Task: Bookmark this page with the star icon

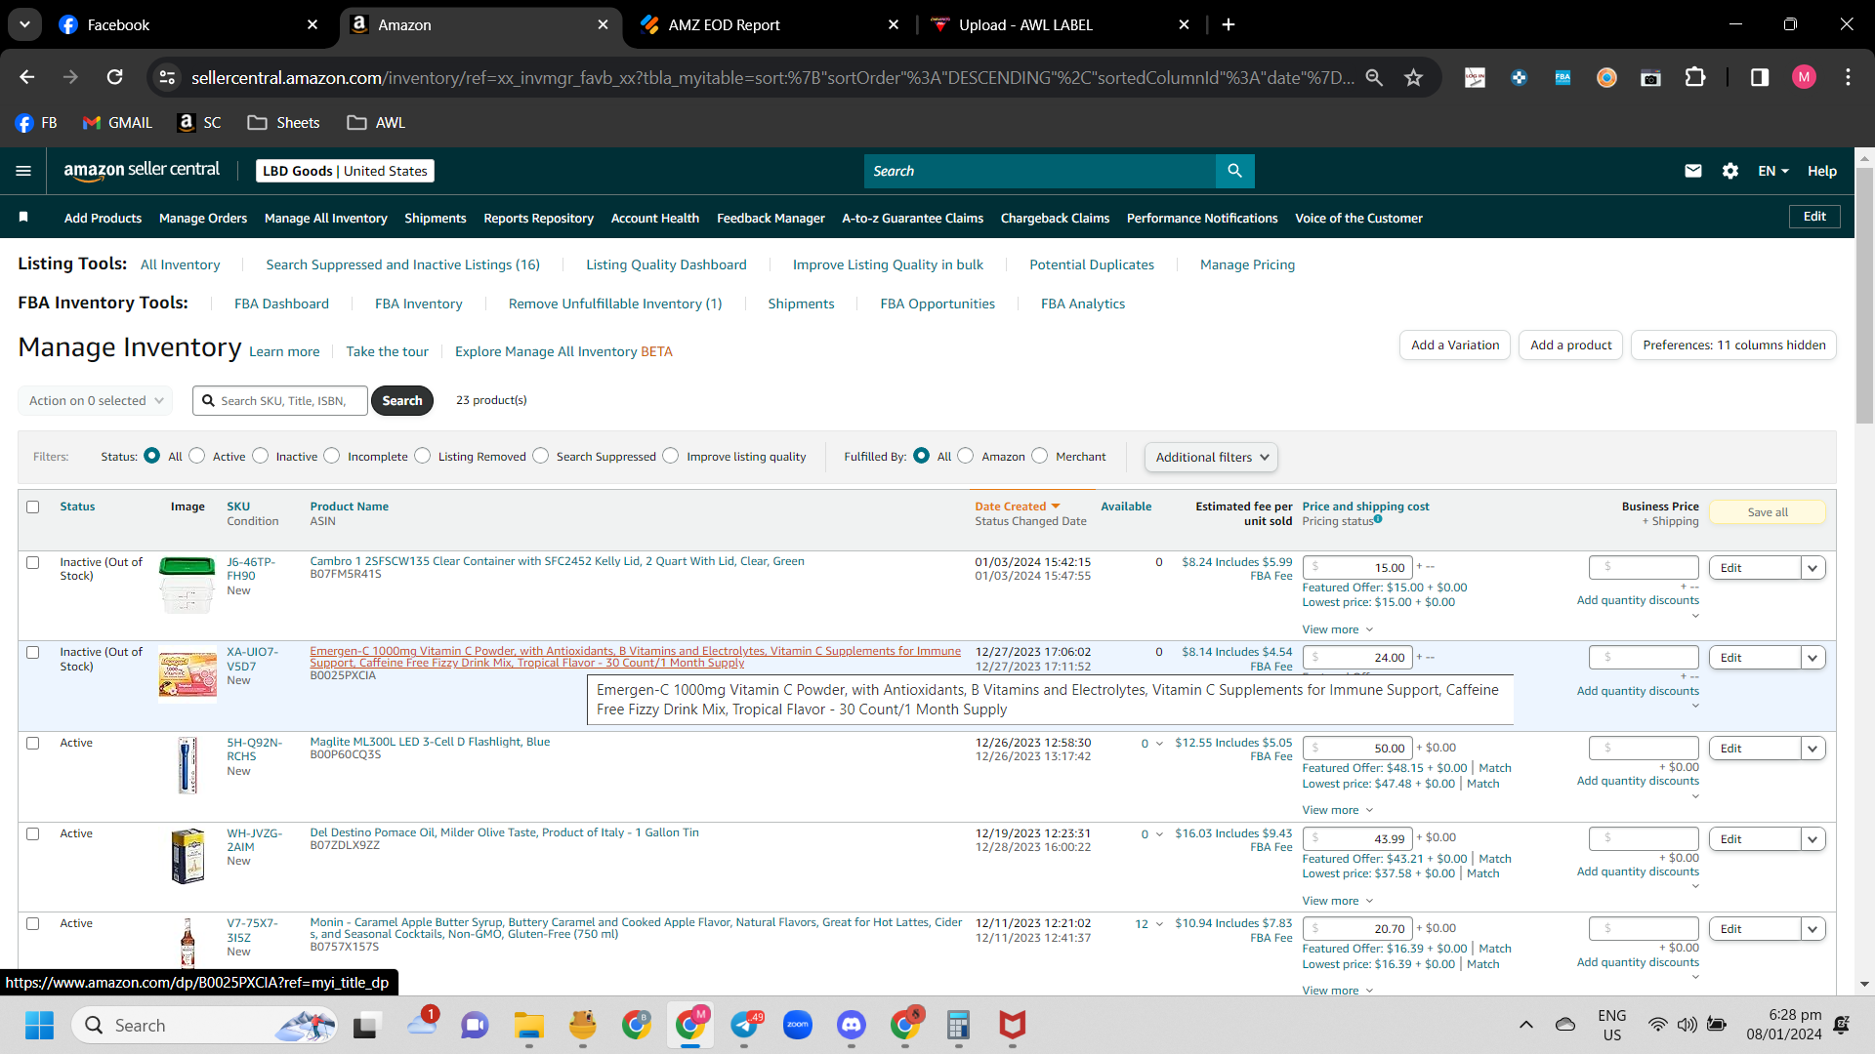Action: (x=1413, y=77)
